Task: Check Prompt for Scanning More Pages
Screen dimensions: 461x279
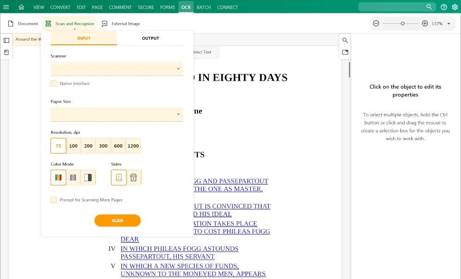Action: pyautogui.click(x=54, y=200)
